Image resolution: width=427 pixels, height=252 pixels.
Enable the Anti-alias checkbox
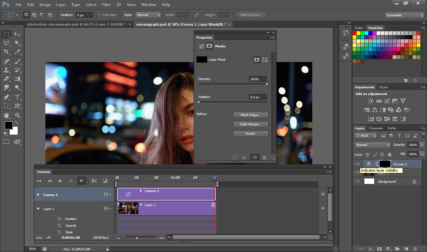click(99, 15)
